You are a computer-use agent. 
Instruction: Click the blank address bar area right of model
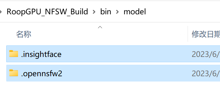tap(182, 12)
